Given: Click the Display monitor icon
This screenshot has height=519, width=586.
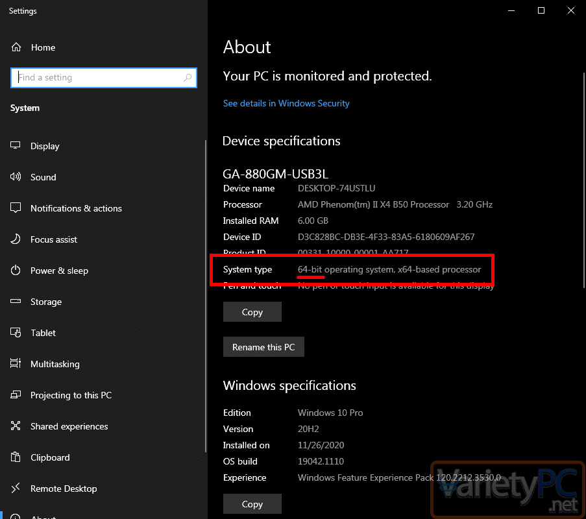Looking at the screenshot, I should (x=16, y=145).
